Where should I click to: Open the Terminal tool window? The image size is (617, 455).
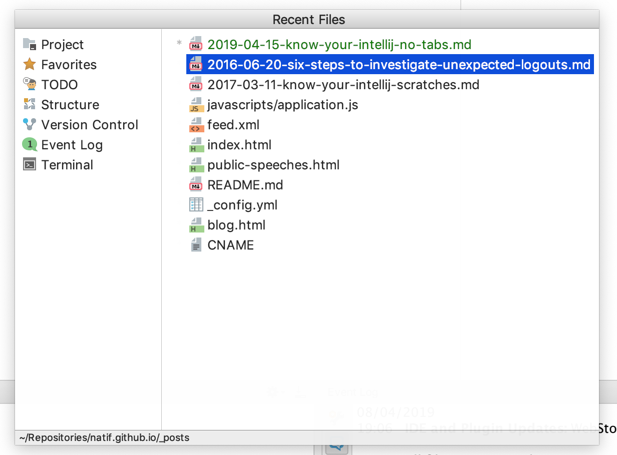pyautogui.click(x=67, y=165)
